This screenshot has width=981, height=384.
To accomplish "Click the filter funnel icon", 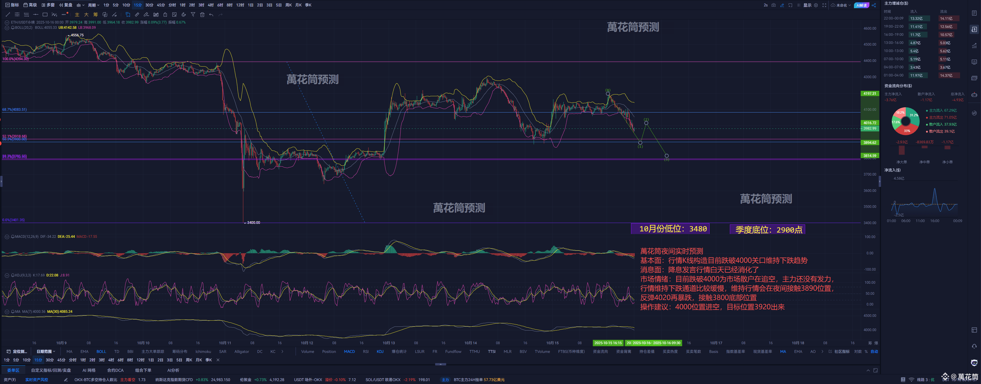I will [x=193, y=15].
